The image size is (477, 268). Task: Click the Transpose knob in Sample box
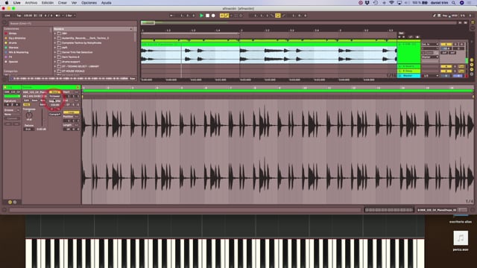[x=29, y=115]
